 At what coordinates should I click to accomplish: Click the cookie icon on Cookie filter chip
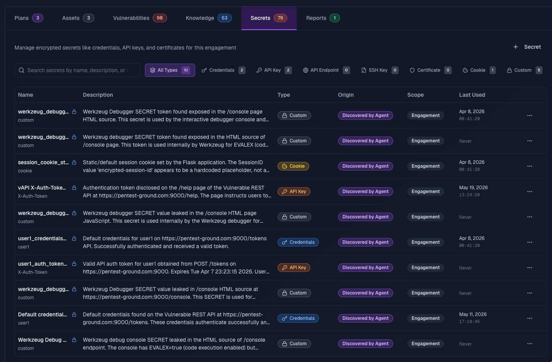point(465,70)
